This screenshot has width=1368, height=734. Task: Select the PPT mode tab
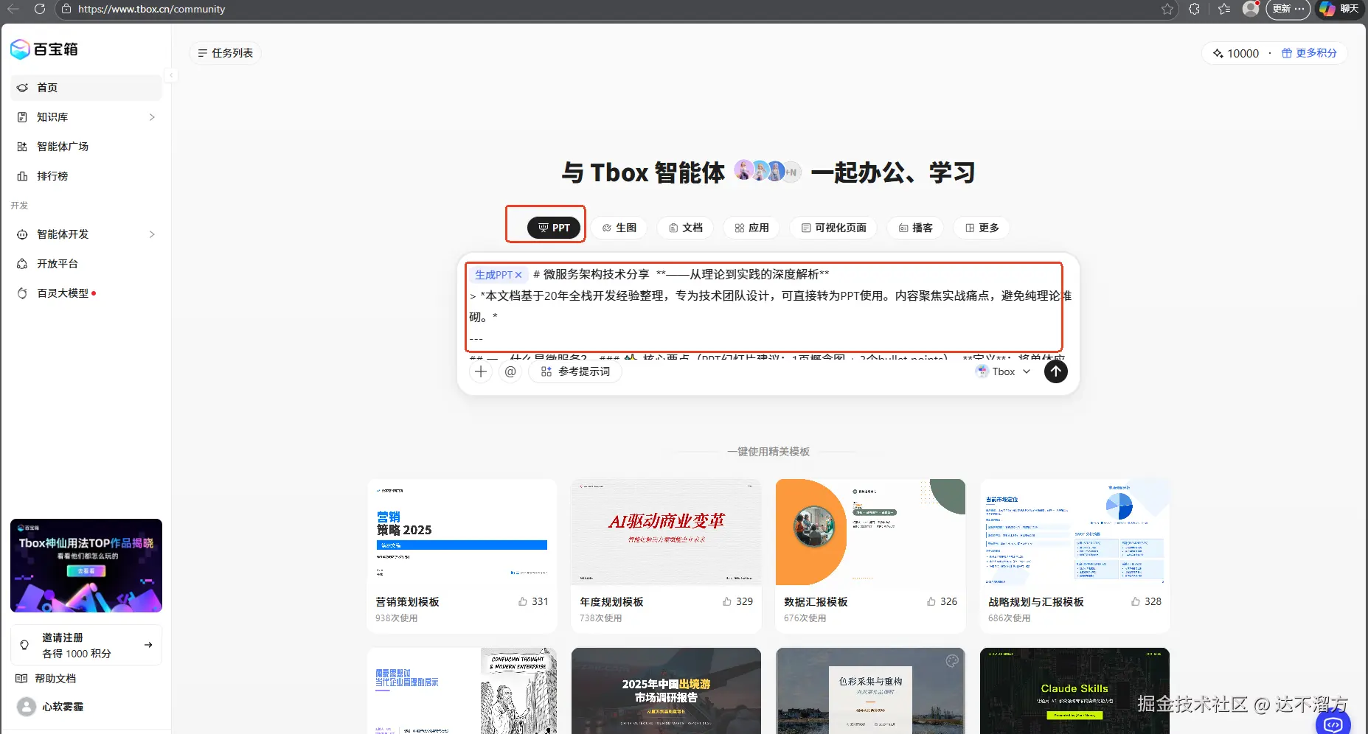[x=554, y=228]
